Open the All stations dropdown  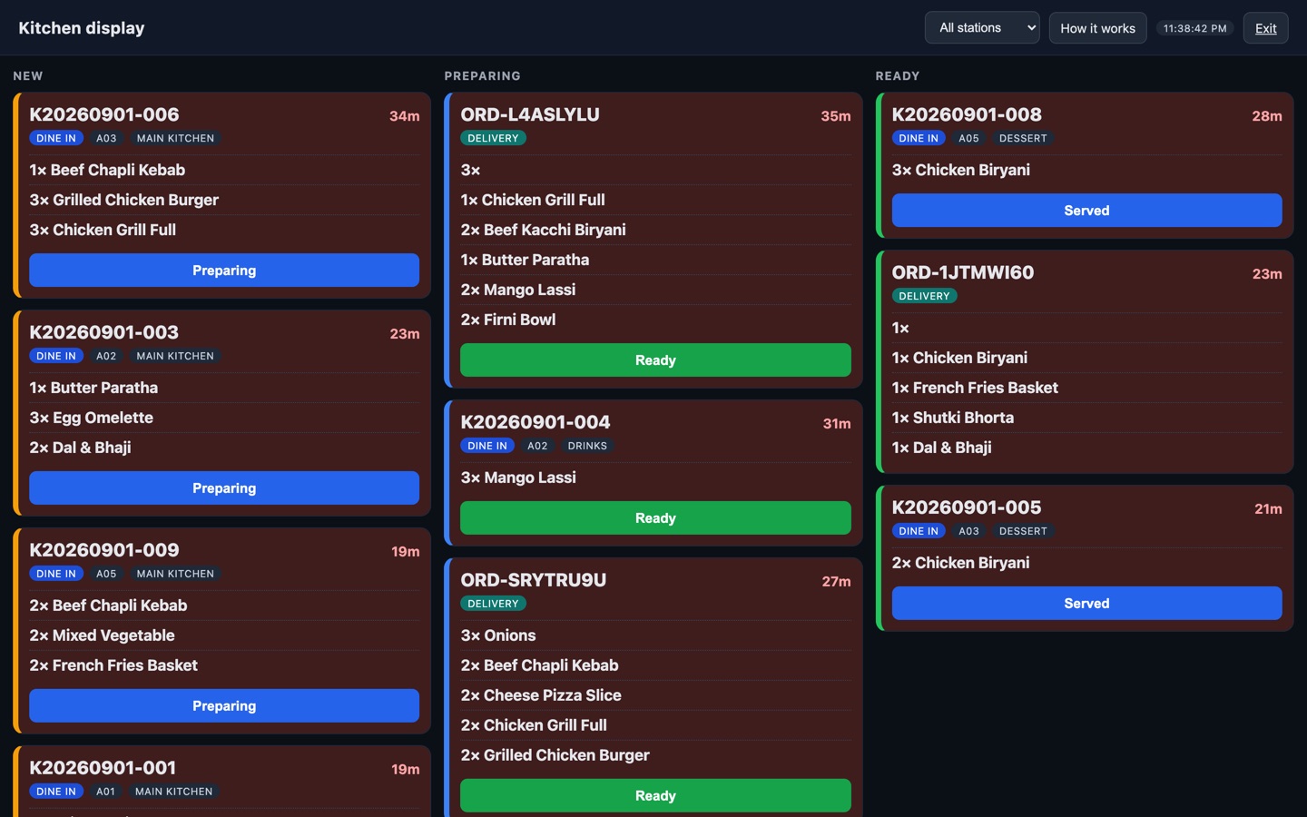click(982, 28)
